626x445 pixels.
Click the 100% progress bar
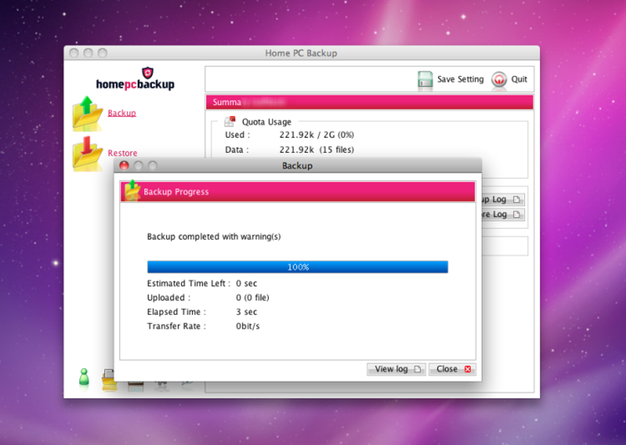pos(297,267)
